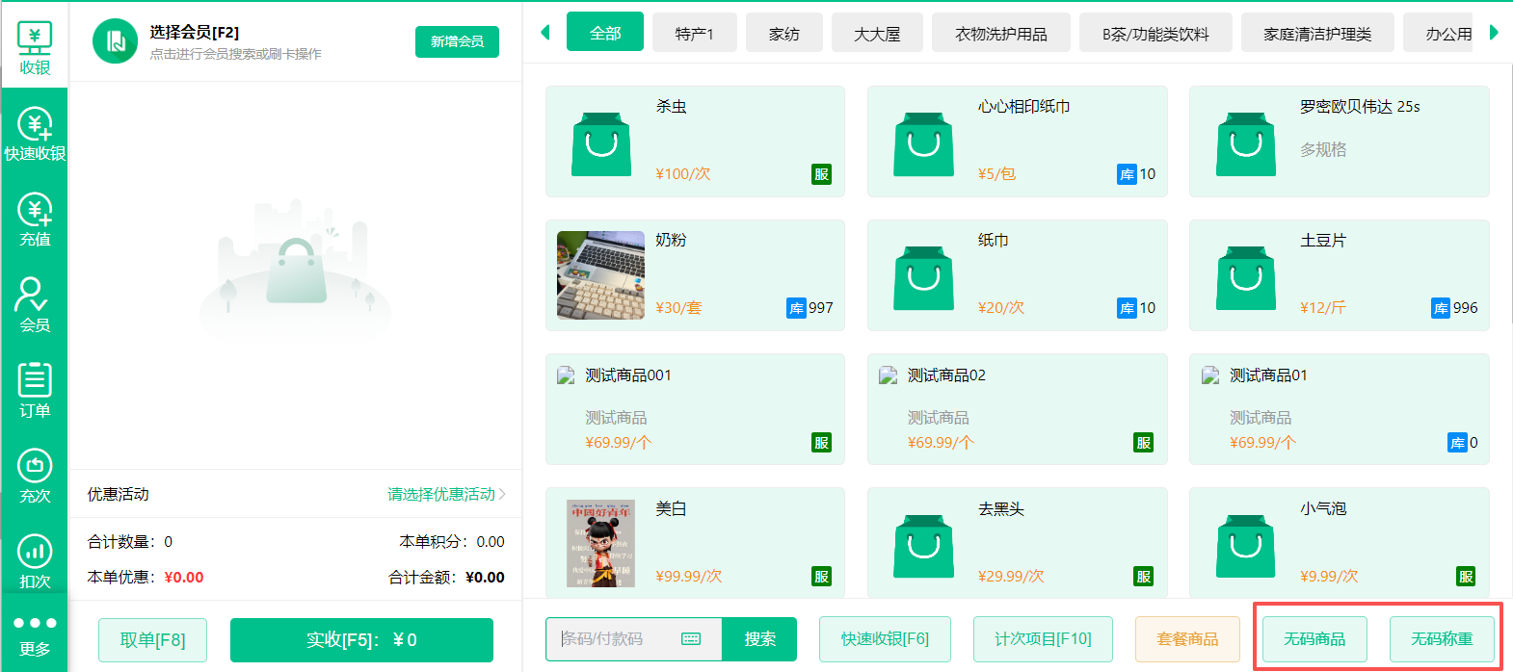Screen dimensions: 1513x672
Task: Expand 请选择优惠活动 promotion selector
Action: pos(446,494)
